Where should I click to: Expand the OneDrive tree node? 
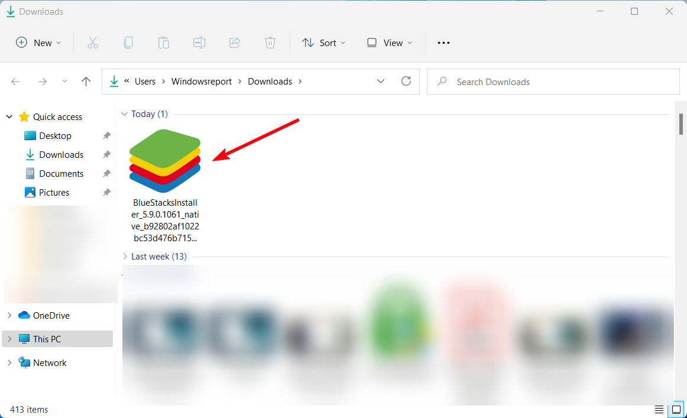coord(9,316)
